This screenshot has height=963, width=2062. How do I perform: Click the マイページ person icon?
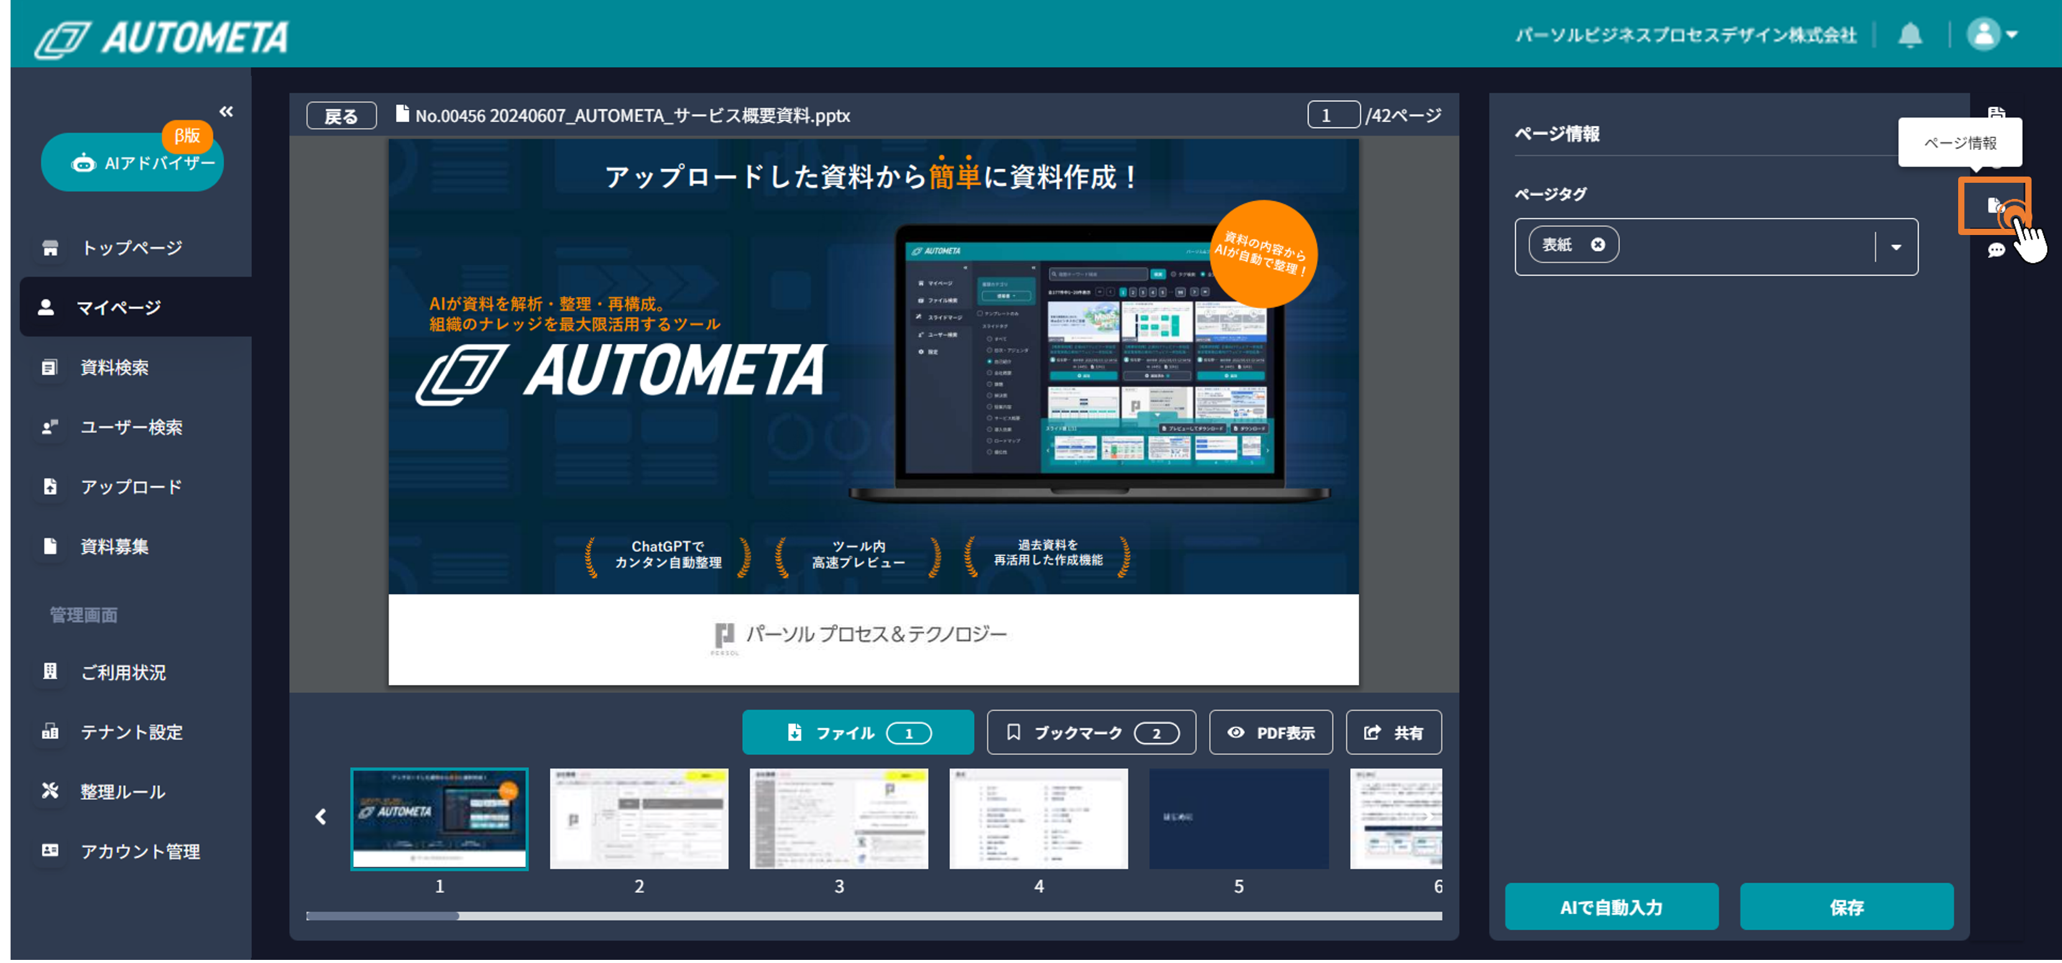pyautogui.click(x=47, y=307)
